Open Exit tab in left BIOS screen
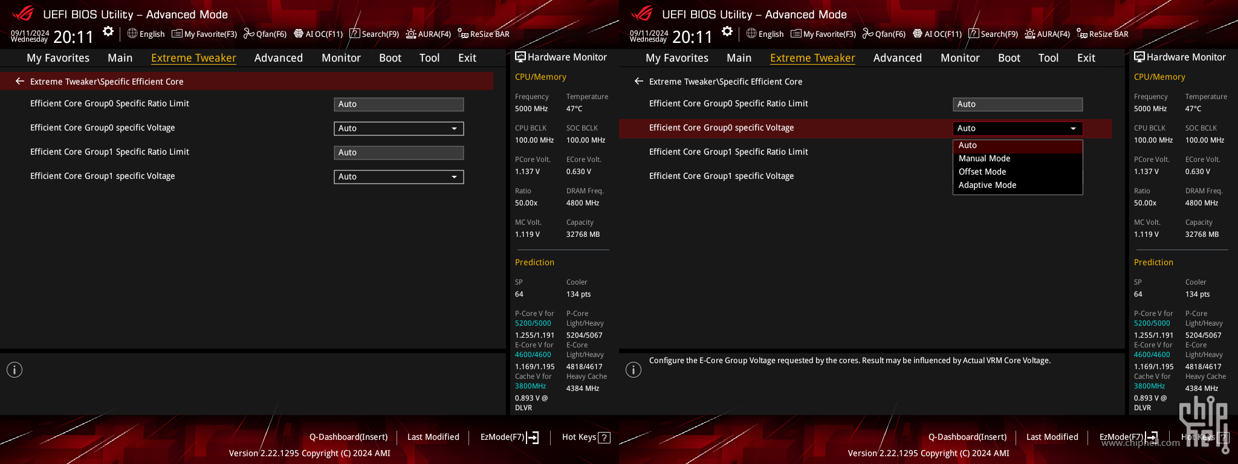Image resolution: width=1238 pixels, height=464 pixels. coord(467,58)
